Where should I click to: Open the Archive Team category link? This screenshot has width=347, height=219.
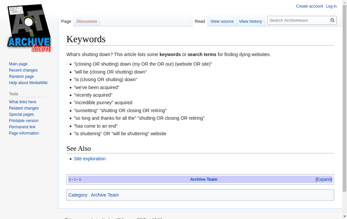tap(105, 195)
